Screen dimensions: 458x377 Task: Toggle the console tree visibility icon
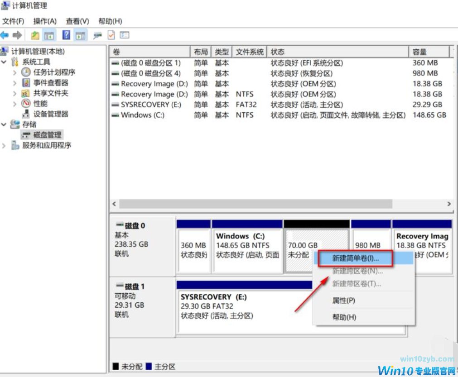50,35
